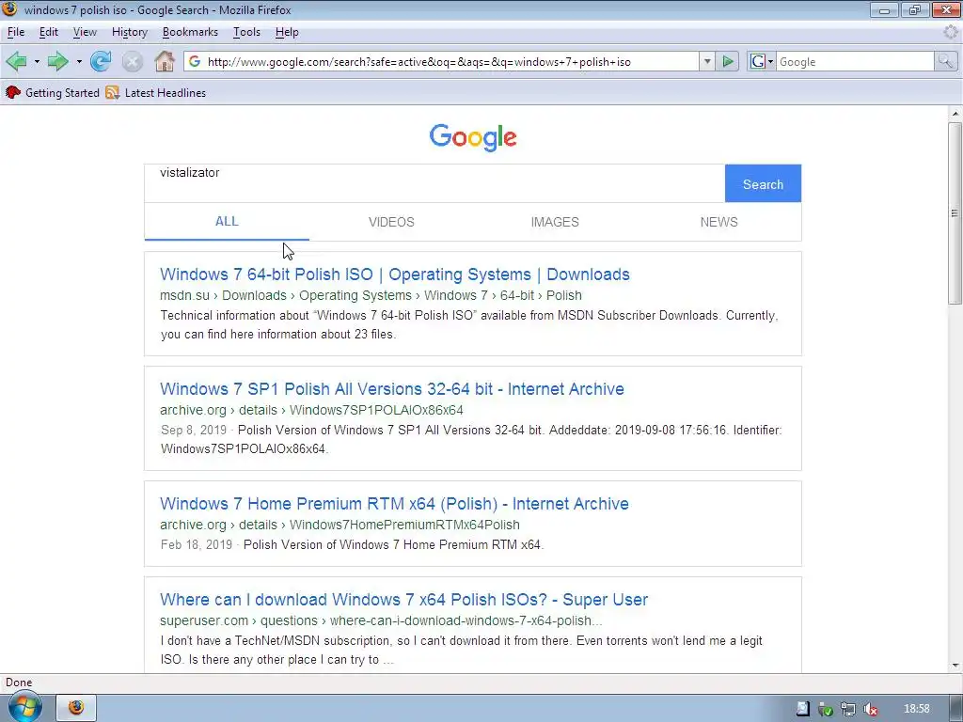
Task: Click the Google search field containing vistalizator
Action: coord(434,183)
